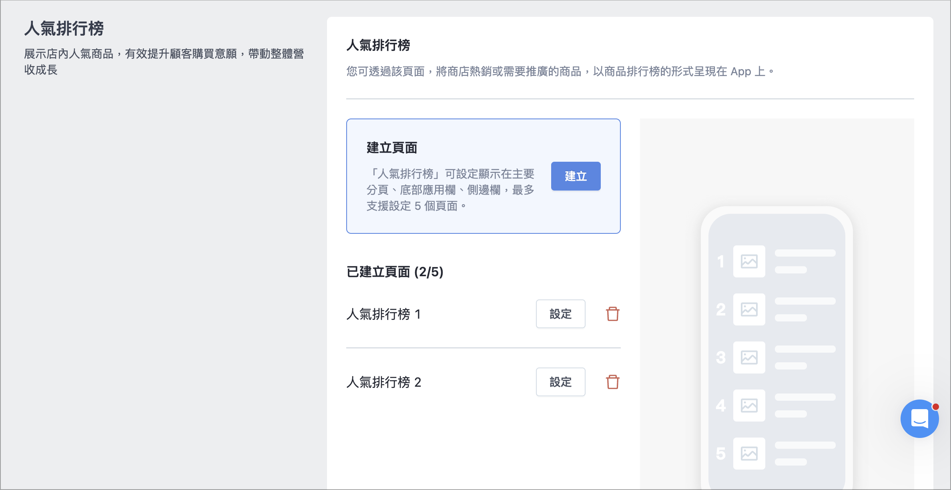Click the rank 1 image placeholder in phone preview
951x490 pixels.
(x=749, y=261)
